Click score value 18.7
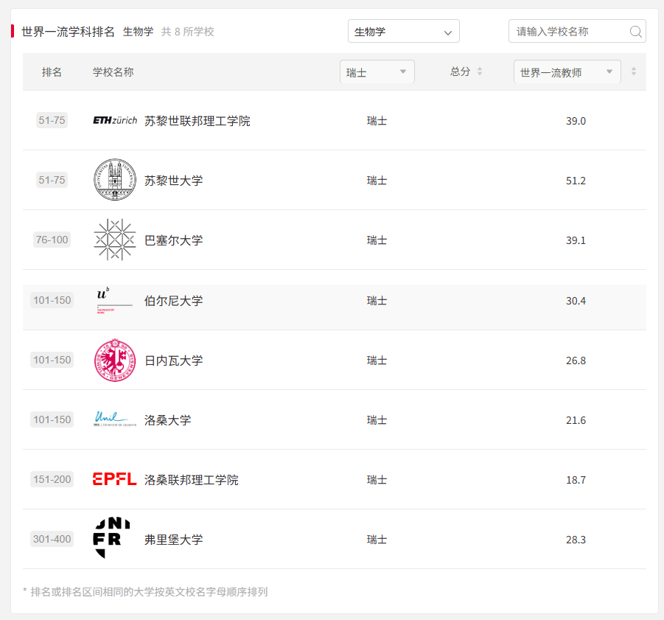This screenshot has width=664, height=620. [x=576, y=480]
